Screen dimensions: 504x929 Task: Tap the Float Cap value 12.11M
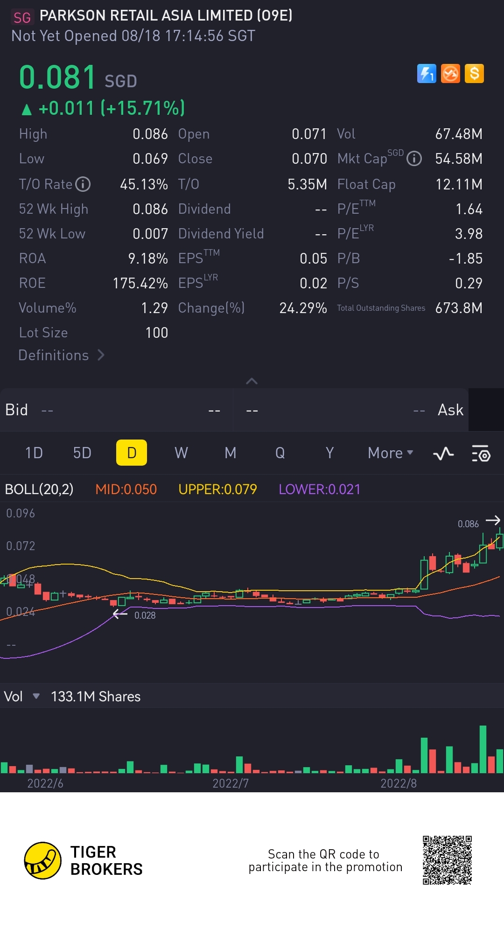coord(459,184)
